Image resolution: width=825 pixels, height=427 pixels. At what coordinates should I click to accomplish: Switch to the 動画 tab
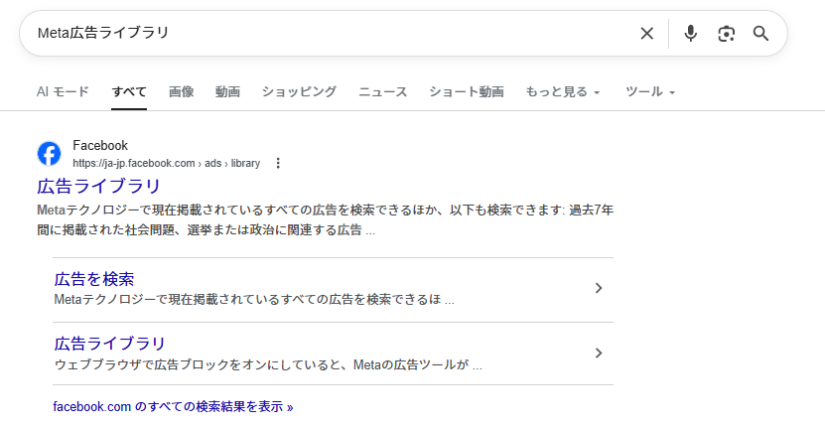[227, 92]
